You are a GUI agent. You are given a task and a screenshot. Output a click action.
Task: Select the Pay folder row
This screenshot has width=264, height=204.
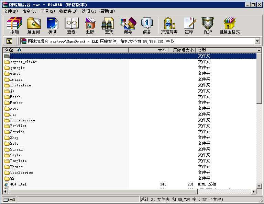[x=130, y=114]
